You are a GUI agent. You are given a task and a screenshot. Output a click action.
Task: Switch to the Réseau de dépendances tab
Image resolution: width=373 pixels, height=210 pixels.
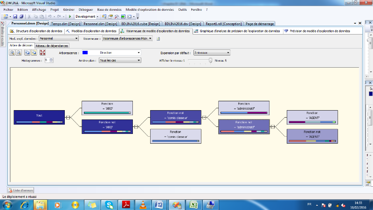tap(52, 46)
